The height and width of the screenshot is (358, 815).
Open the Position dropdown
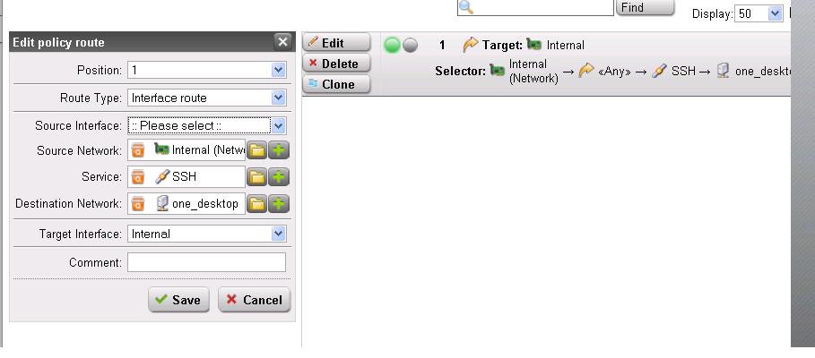pyautogui.click(x=279, y=70)
